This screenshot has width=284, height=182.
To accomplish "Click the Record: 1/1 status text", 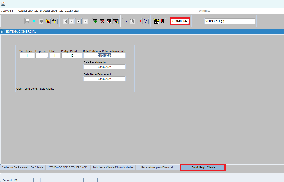I will (x=10, y=180).
